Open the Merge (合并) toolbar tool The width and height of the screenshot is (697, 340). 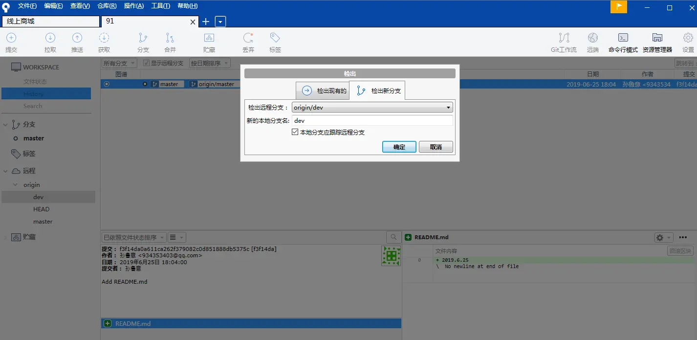(170, 38)
